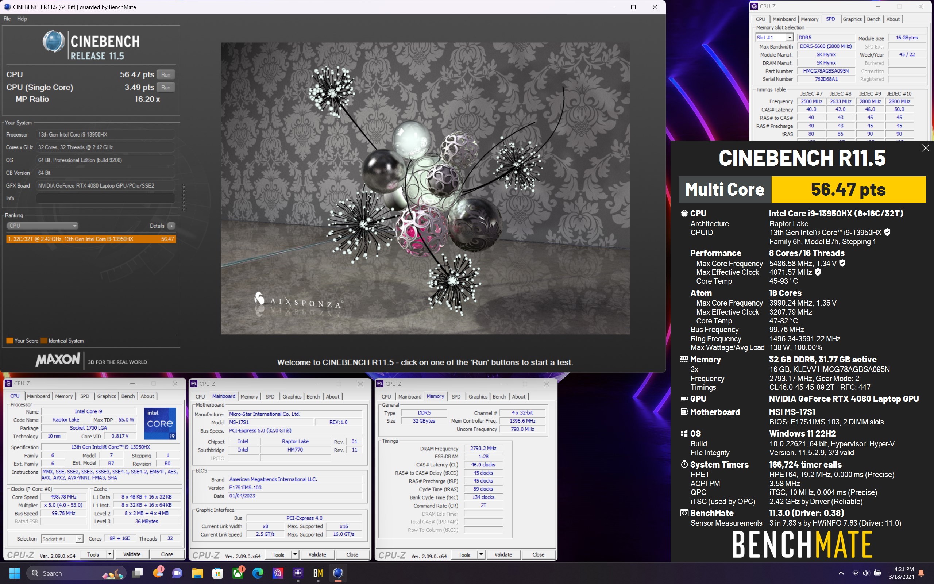934x584 pixels.
Task: Open the Xbox app taskbar icon
Action: click(238, 573)
